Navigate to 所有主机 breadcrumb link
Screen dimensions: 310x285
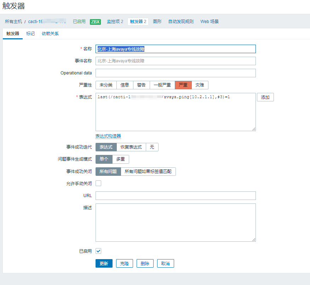(13, 21)
